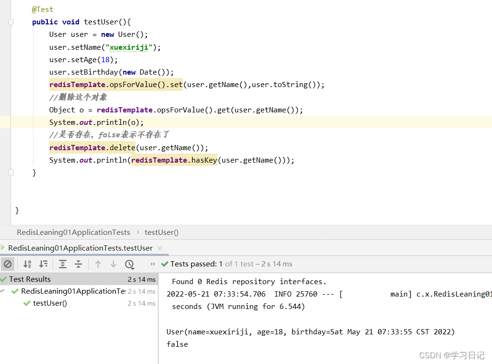Close the RedisLeaning01ApplicationTests.testUser run tab
Screen dimensions: 492x364
click(x=160, y=248)
